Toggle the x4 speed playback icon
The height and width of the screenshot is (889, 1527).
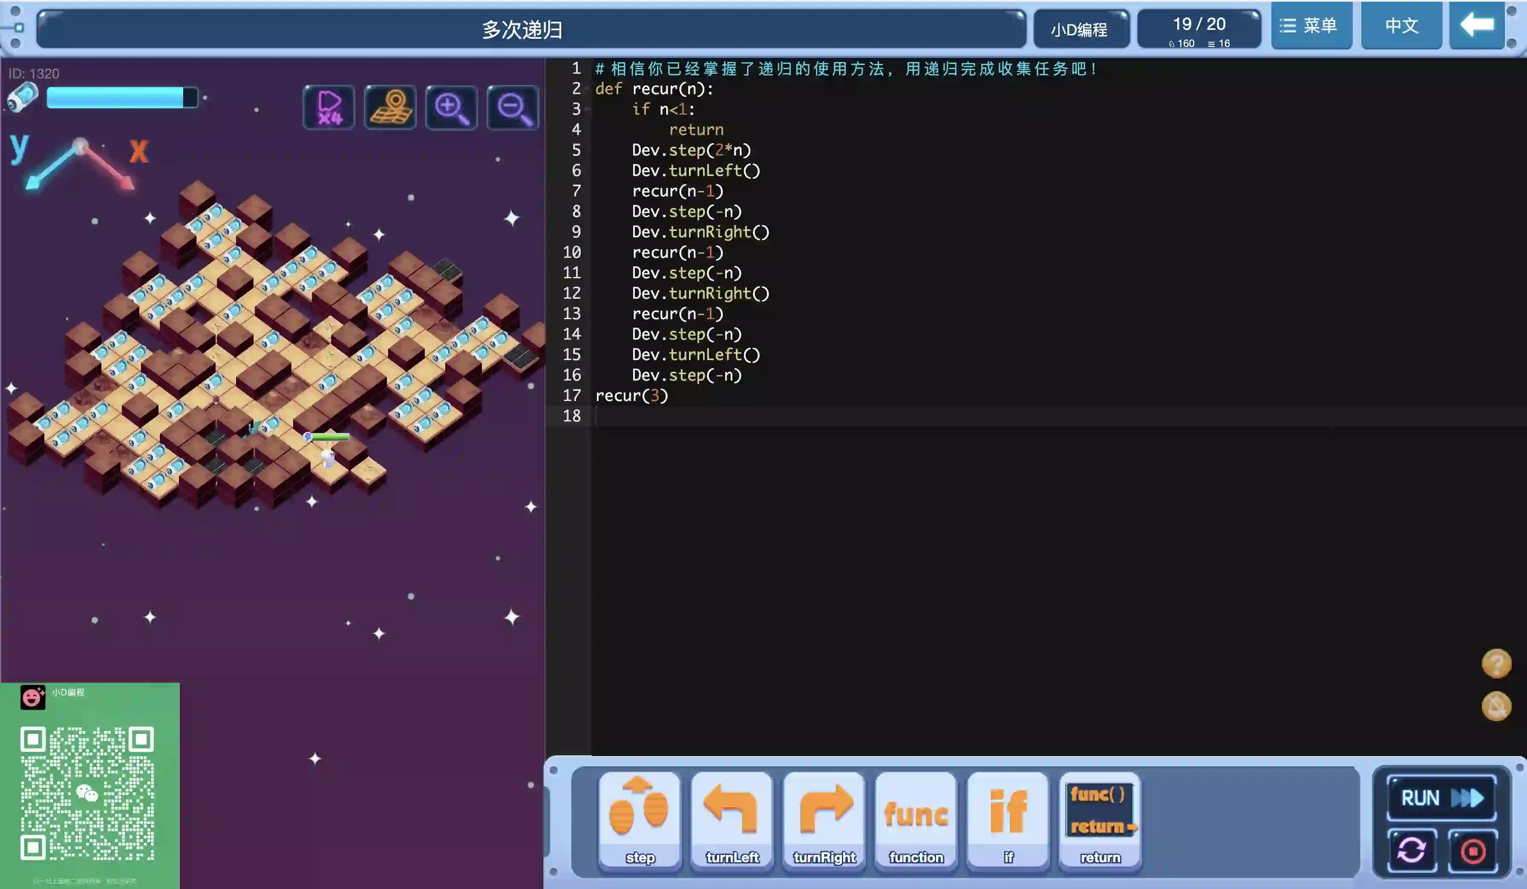[x=329, y=108]
